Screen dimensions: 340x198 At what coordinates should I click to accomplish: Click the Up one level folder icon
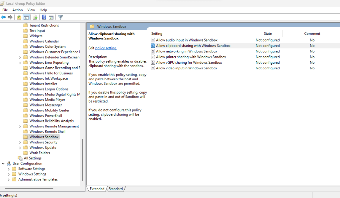(19, 17)
